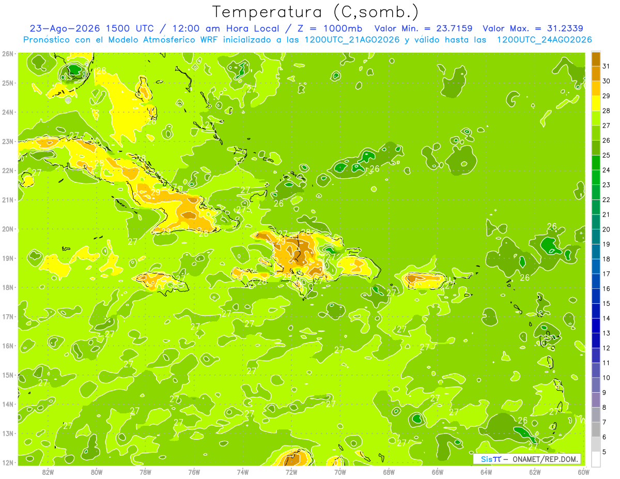Click the latitude label '15N'
Screen dimensions: 620x479
click(7, 375)
